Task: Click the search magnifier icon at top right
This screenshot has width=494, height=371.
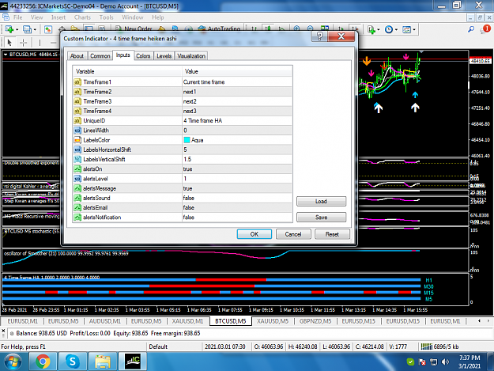Action: click(471, 29)
